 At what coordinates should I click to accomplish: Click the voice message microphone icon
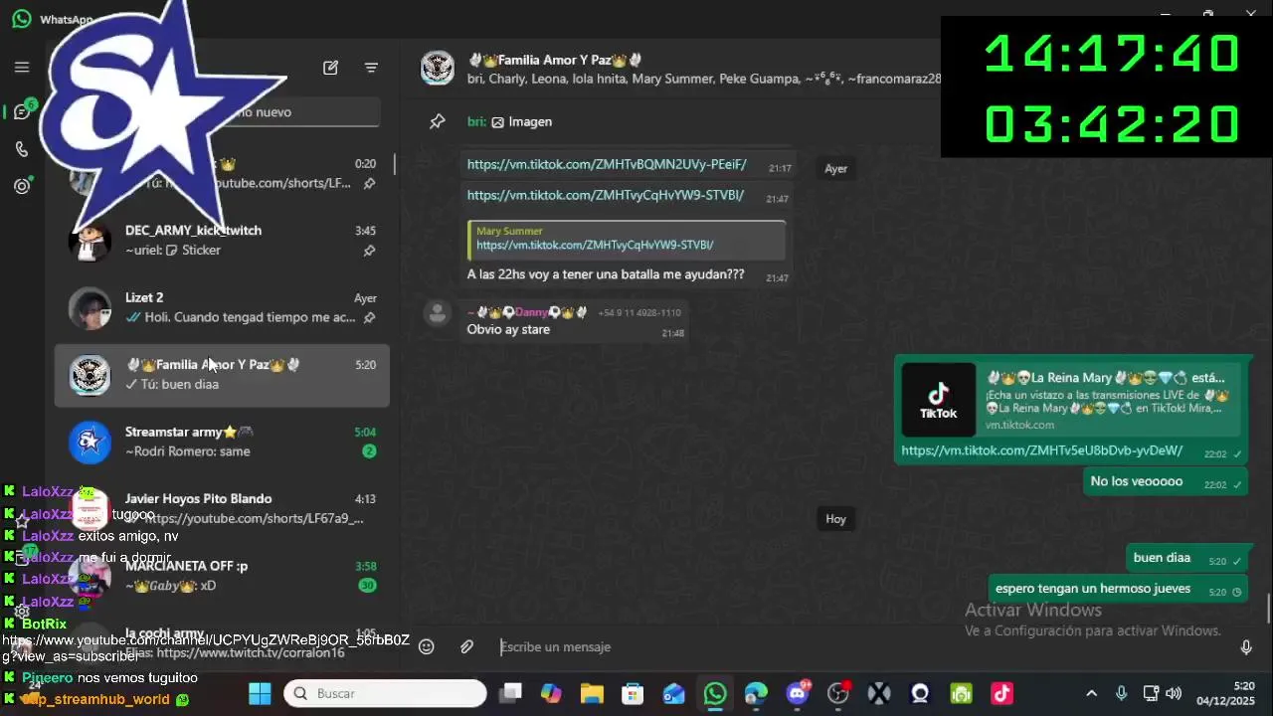(1246, 647)
